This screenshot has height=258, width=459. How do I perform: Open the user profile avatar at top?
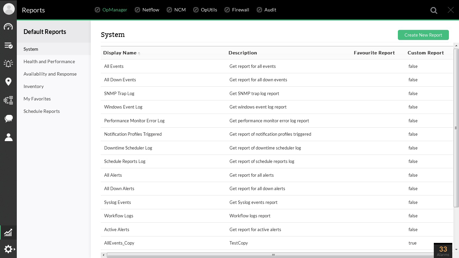(9, 9)
